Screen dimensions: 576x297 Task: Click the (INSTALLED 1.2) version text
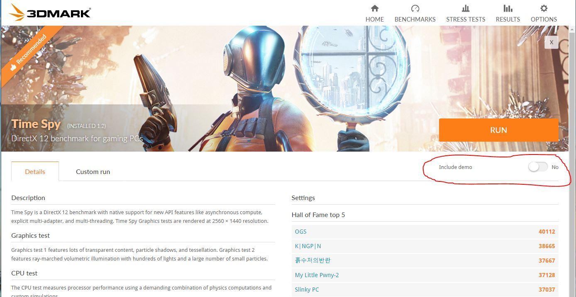tap(86, 126)
